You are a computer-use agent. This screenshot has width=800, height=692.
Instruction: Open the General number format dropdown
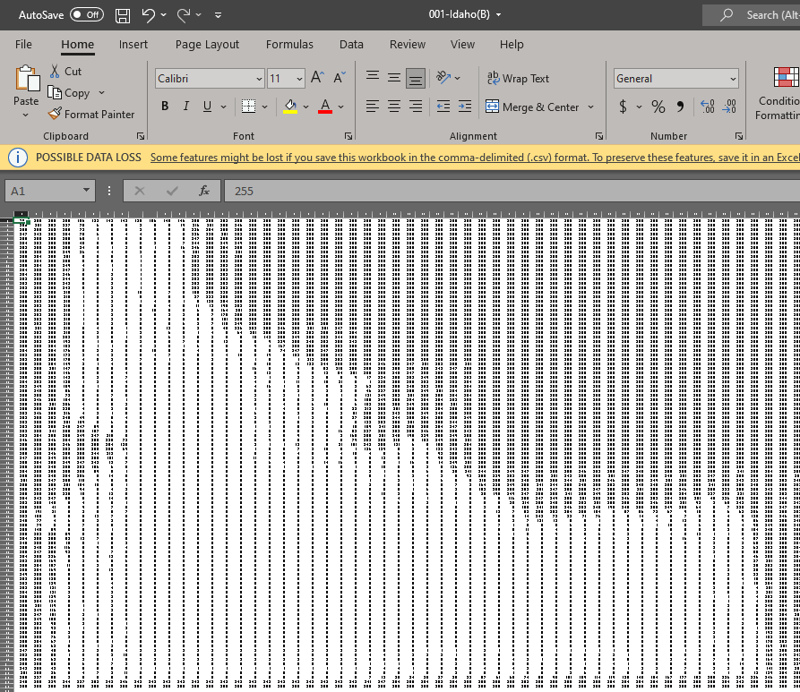coord(733,79)
